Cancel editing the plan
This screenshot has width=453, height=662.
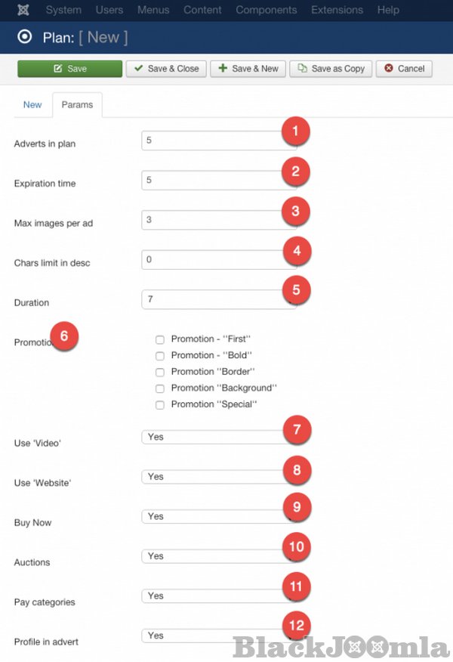tap(404, 69)
